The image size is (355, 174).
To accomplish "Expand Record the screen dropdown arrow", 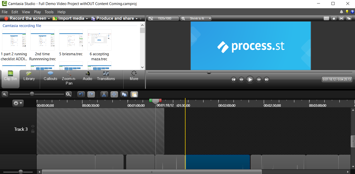I will (x=49, y=19).
